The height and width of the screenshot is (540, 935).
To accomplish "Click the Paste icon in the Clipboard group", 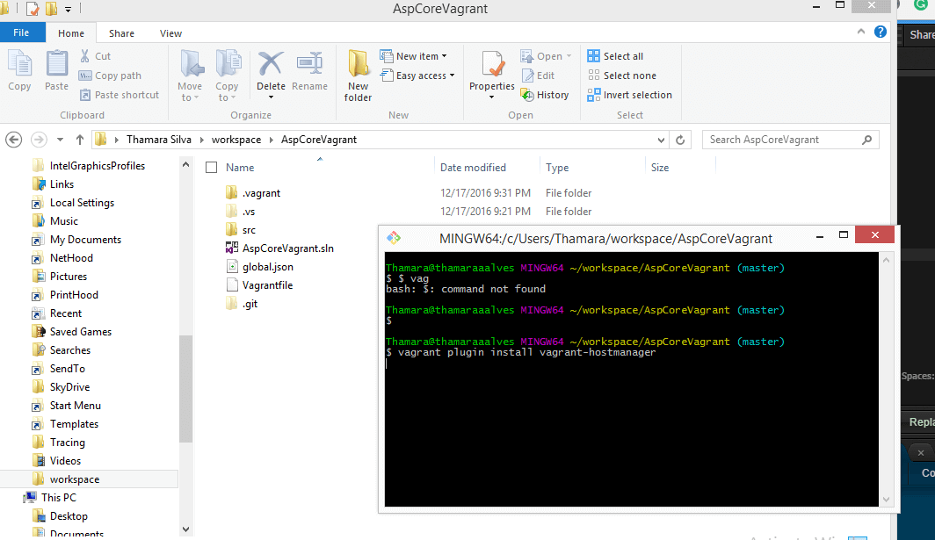I will coord(55,70).
